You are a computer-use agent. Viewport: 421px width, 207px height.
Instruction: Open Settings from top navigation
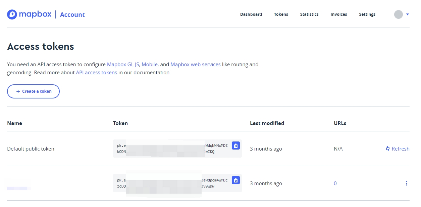click(x=367, y=14)
